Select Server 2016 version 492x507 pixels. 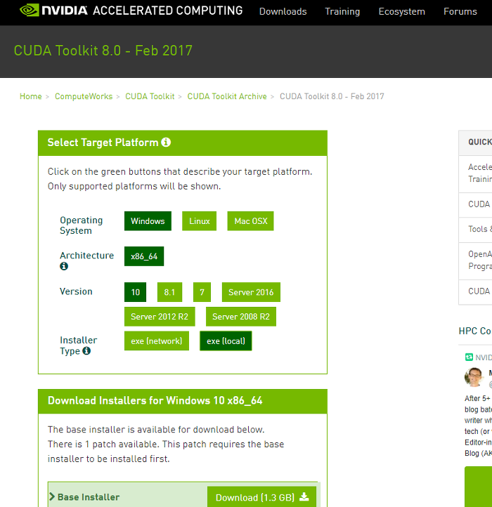click(251, 292)
